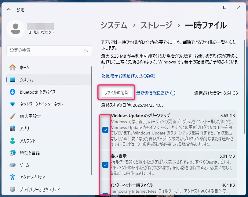248x197 pixels.
Task: Click the アプリ apps icon
Action: click(13, 128)
